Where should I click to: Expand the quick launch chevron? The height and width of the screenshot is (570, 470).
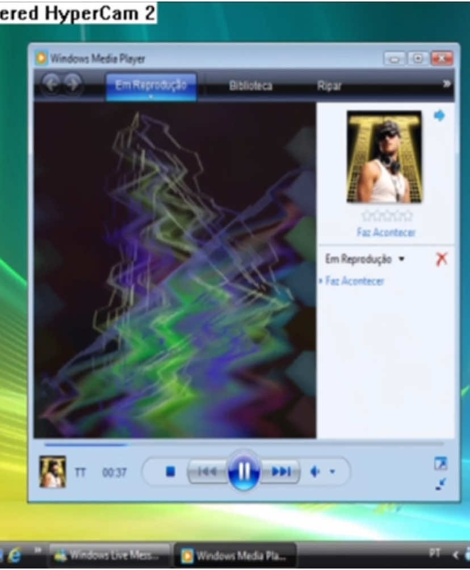tap(38, 550)
